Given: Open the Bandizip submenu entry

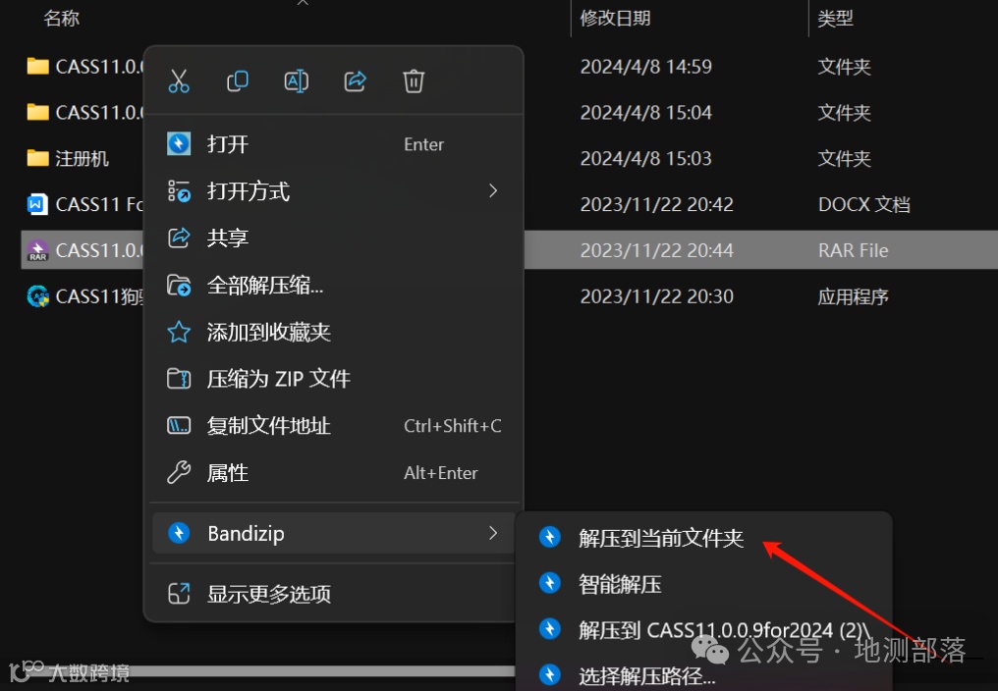Looking at the screenshot, I should [334, 533].
